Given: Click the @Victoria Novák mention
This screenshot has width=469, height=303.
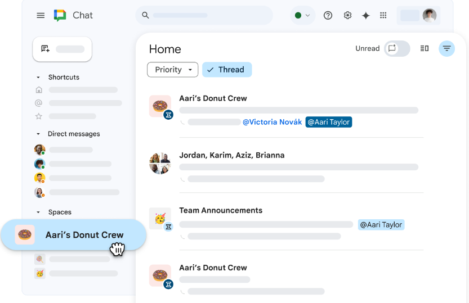Looking at the screenshot, I should coord(272,122).
